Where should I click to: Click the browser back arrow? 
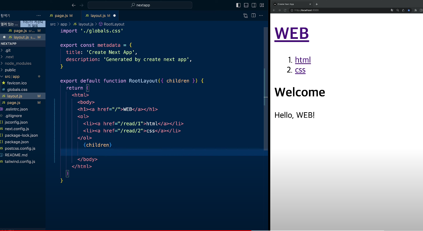pos(274,10)
